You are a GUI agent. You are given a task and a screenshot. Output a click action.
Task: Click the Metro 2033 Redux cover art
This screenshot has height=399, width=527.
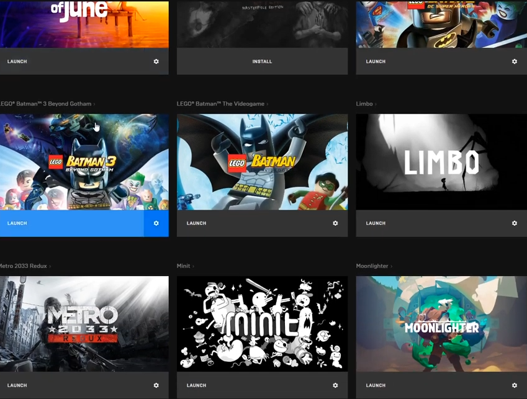tap(84, 324)
